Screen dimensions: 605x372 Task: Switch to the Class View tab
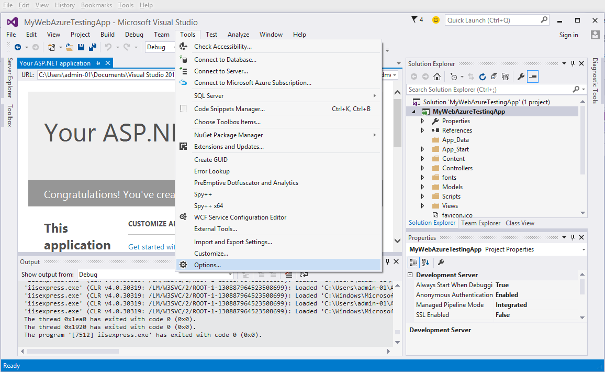click(x=520, y=223)
